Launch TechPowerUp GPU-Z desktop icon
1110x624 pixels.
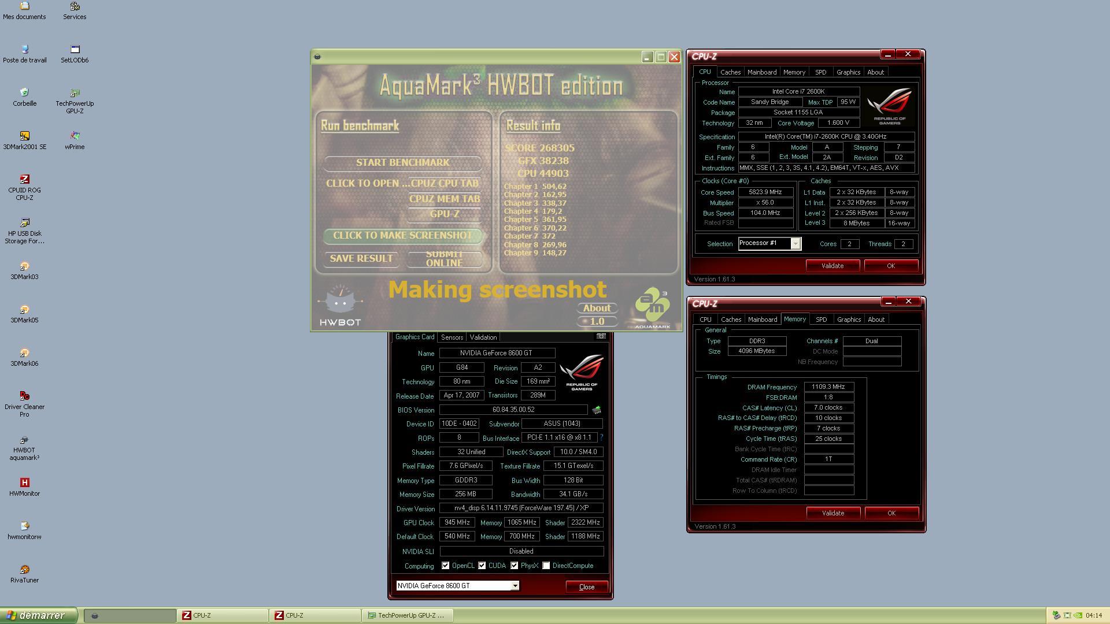click(x=75, y=101)
